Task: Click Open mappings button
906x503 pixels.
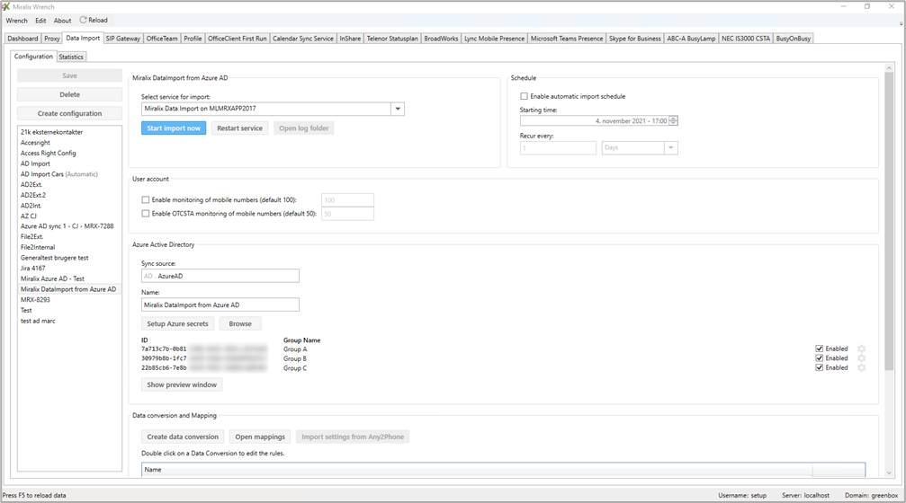Action: pos(260,437)
